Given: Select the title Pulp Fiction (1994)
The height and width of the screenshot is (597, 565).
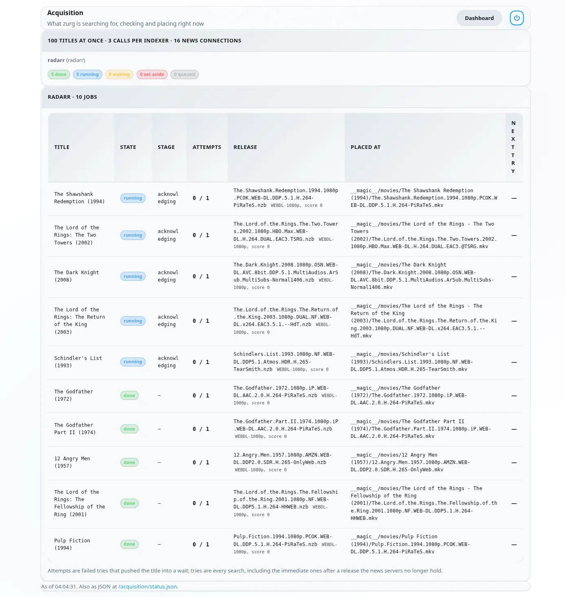Looking at the screenshot, I should tap(72, 544).
